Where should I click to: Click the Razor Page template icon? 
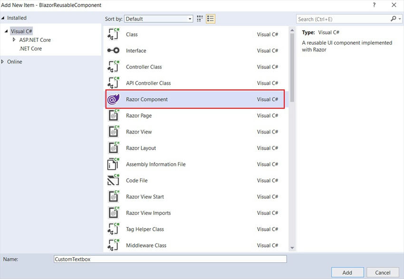(114, 115)
